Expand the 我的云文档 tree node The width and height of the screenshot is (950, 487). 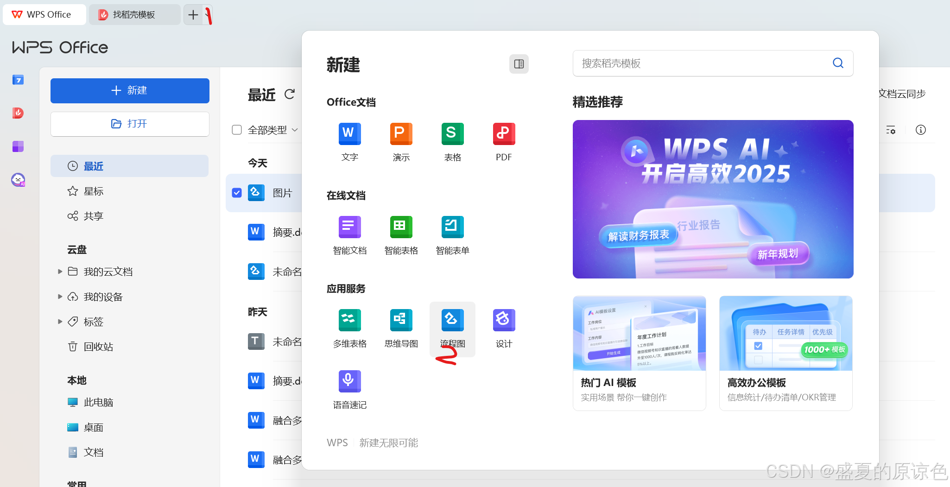click(x=60, y=272)
